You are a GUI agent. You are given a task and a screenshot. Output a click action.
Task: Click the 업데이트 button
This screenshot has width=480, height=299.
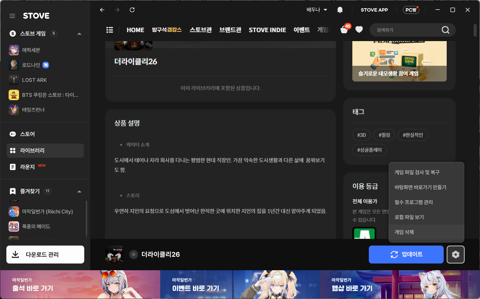(406, 255)
